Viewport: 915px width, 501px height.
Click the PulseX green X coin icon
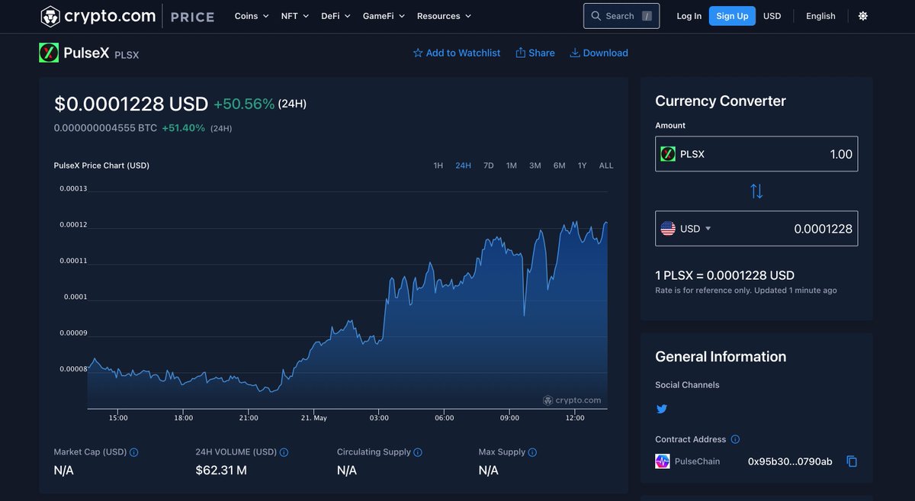[x=49, y=53]
